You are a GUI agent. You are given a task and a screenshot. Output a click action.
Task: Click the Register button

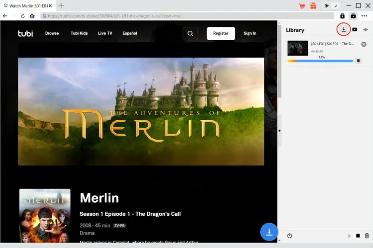click(x=221, y=33)
